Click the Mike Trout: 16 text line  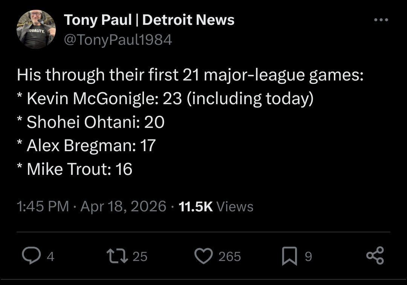click(x=75, y=169)
